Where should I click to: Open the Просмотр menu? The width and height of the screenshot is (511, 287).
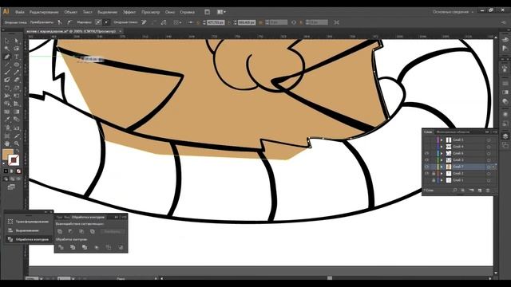point(151,12)
